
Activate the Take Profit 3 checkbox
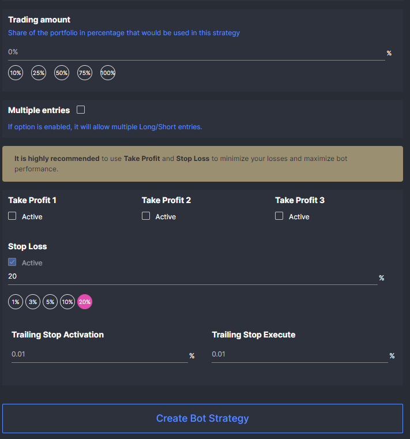coord(279,216)
